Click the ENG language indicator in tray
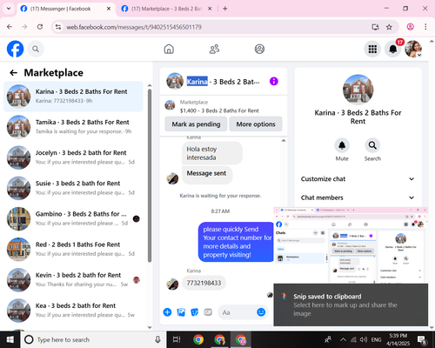Image resolution: width=435 pixels, height=348 pixels. click(376, 339)
